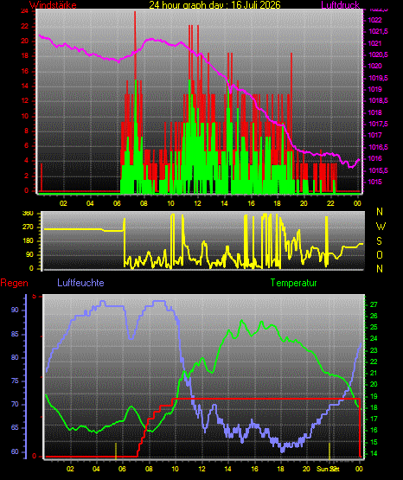Click the S compass letter
Viewport: 403px width, 480px height.
click(x=379, y=241)
